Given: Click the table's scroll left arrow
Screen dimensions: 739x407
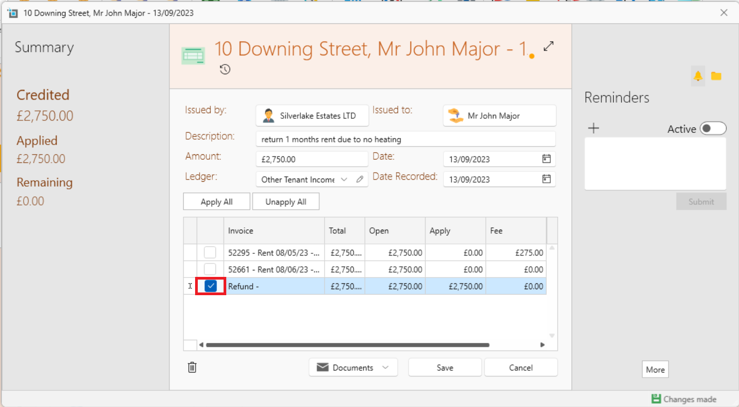Looking at the screenshot, I should 202,345.
